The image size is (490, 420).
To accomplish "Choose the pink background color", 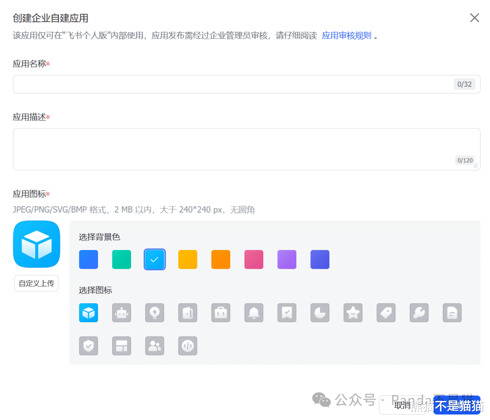I will click(x=254, y=260).
